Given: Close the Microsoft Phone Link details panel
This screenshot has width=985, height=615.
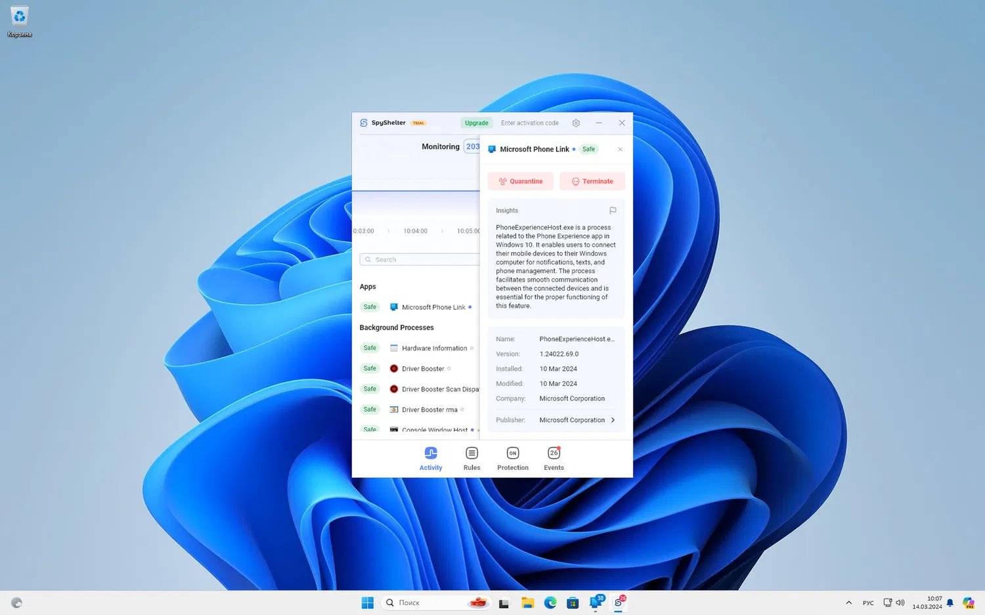Looking at the screenshot, I should pyautogui.click(x=620, y=149).
